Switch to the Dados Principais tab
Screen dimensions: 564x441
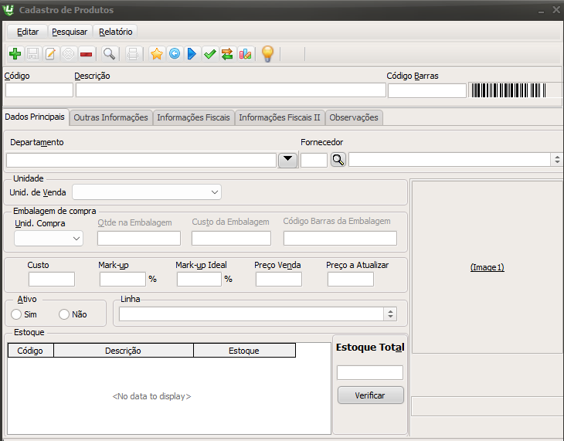(x=35, y=117)
